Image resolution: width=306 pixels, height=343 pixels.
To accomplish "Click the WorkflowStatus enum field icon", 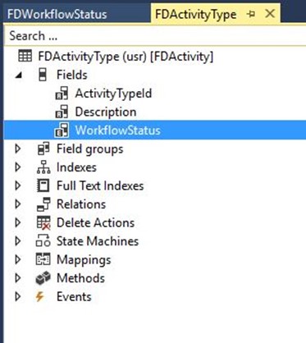I will 62,130.
